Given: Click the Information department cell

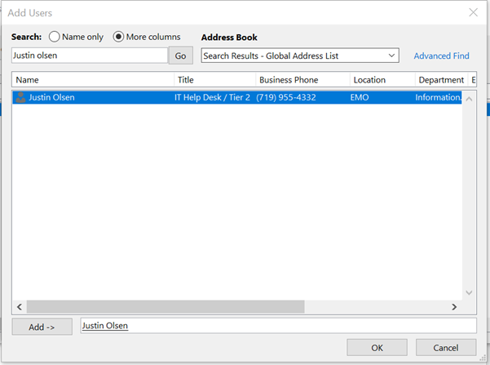Looking at the screenshot, I should (x=438, y=97).
